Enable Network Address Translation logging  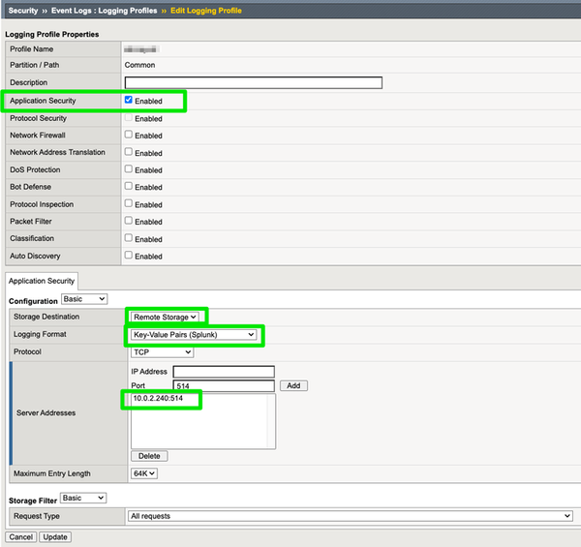point(129,152)
